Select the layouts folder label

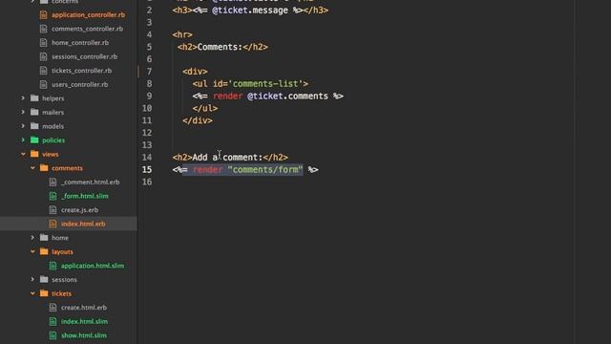62,251
